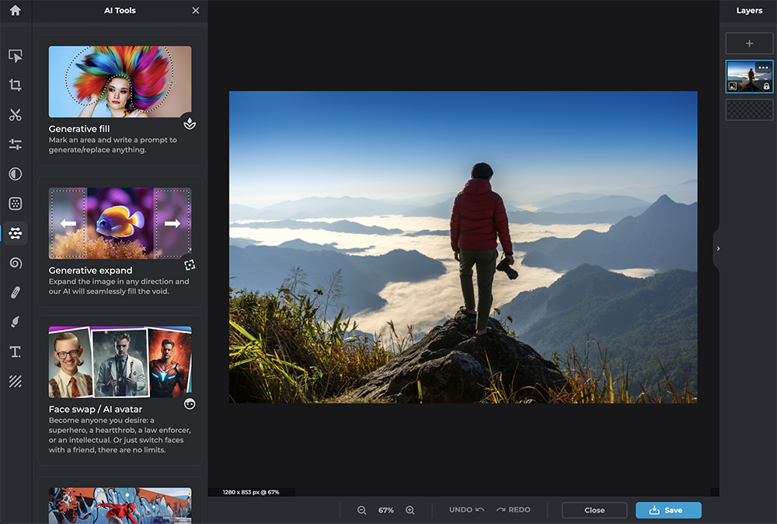The height and width of the screenshot is (524, 777).
Task: Select the Liquify spiral tool
Action: point(16,263)
